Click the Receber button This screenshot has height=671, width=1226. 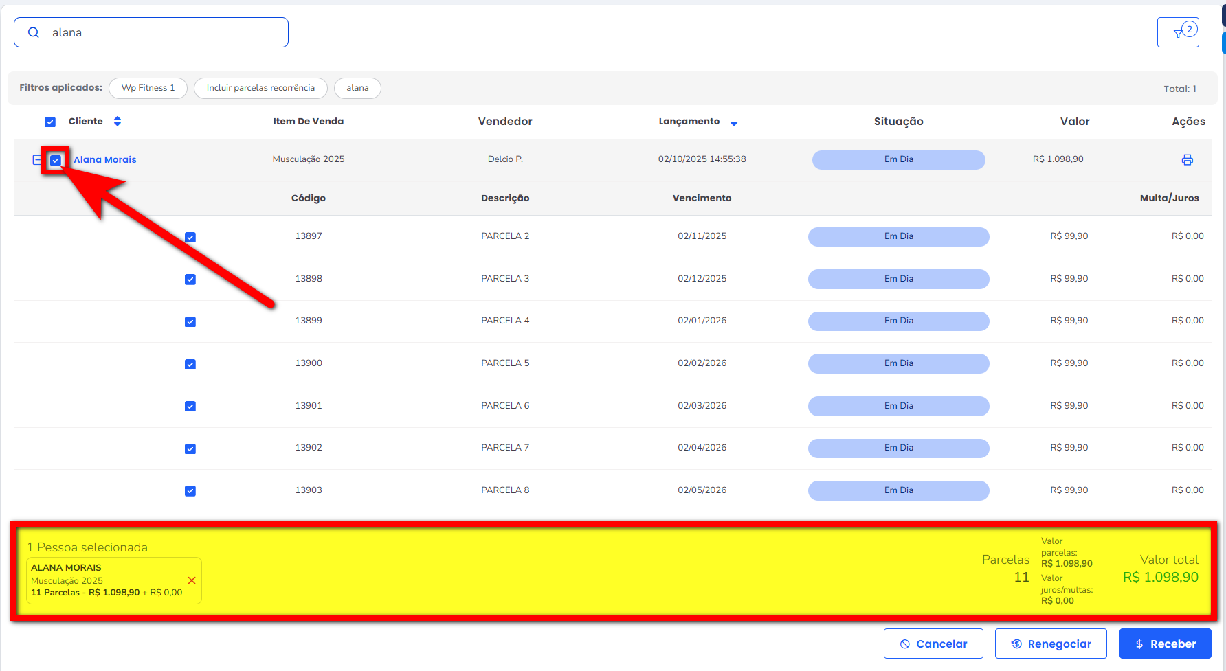tap(1165, 644)
